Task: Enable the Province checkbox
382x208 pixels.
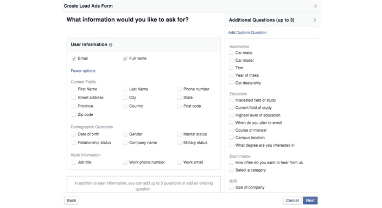Action: (74, 106)
